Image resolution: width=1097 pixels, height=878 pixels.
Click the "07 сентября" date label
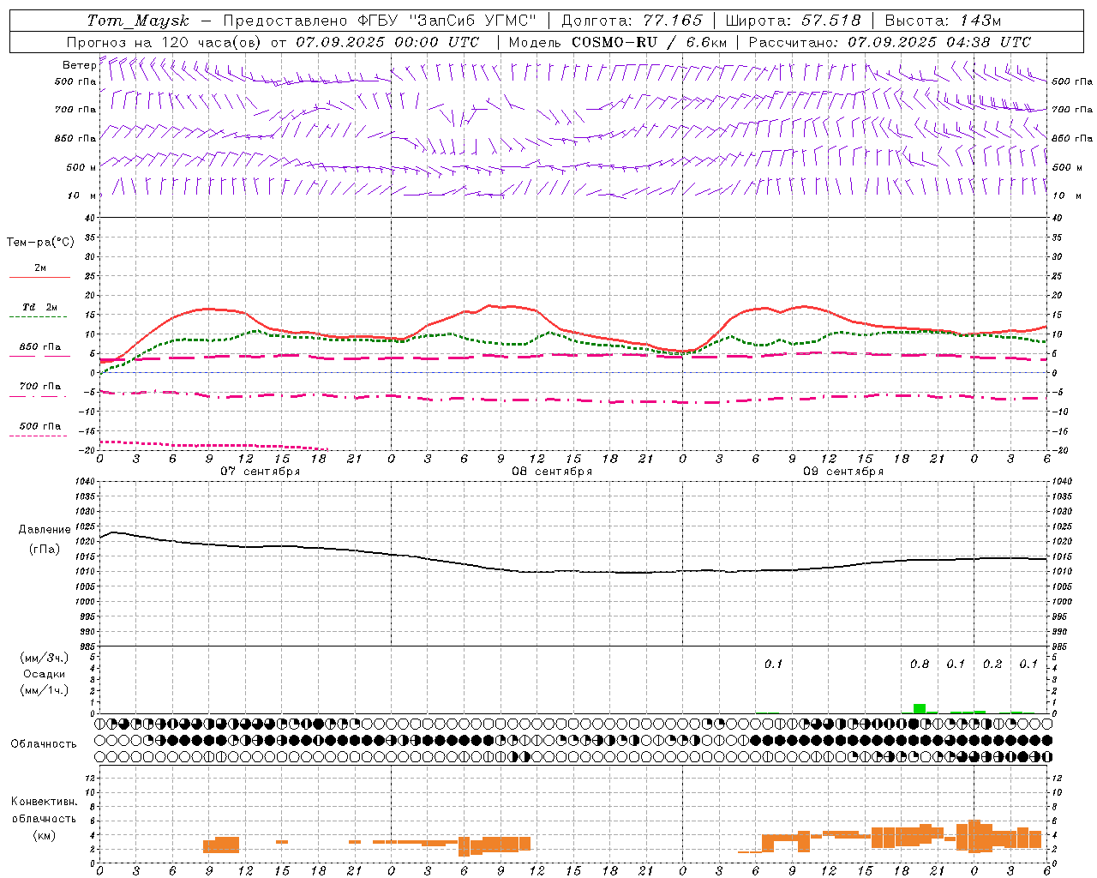[x=261, y=472]
